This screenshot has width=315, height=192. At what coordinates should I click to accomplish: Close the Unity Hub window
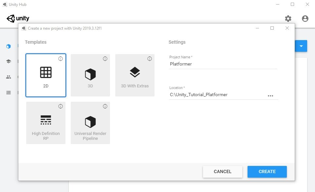pyautogui.click(x=307, y=4)
